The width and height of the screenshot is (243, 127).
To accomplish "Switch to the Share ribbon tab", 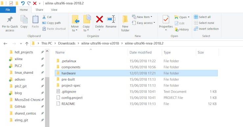I will coord(39,10).
